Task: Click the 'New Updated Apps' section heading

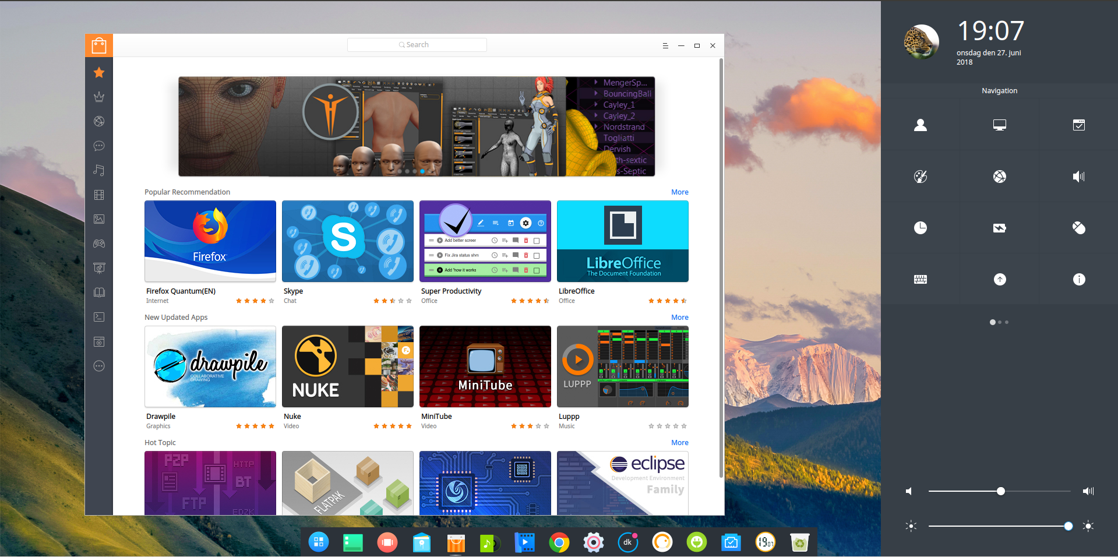Action: click(x=176, y=318)
